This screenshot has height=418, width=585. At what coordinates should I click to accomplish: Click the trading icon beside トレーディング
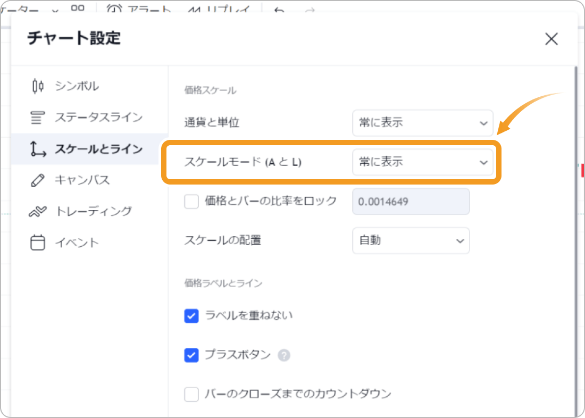(37, 212)
